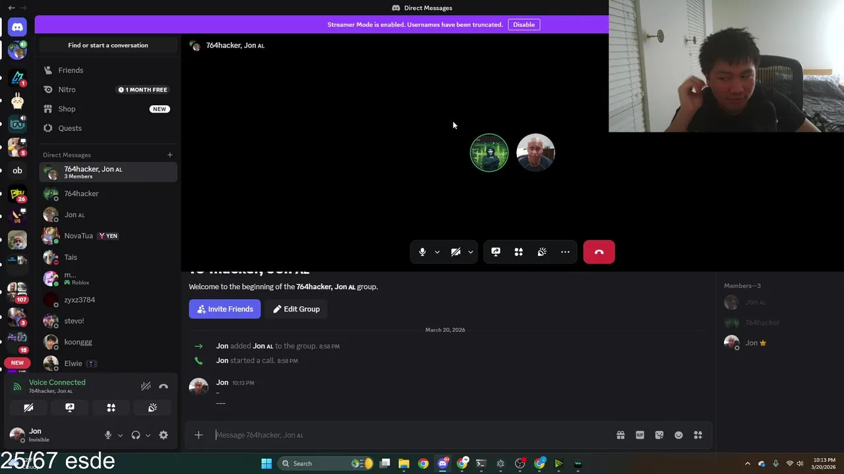
Task: Click the Edit Group button
Action: click(297, 309)
